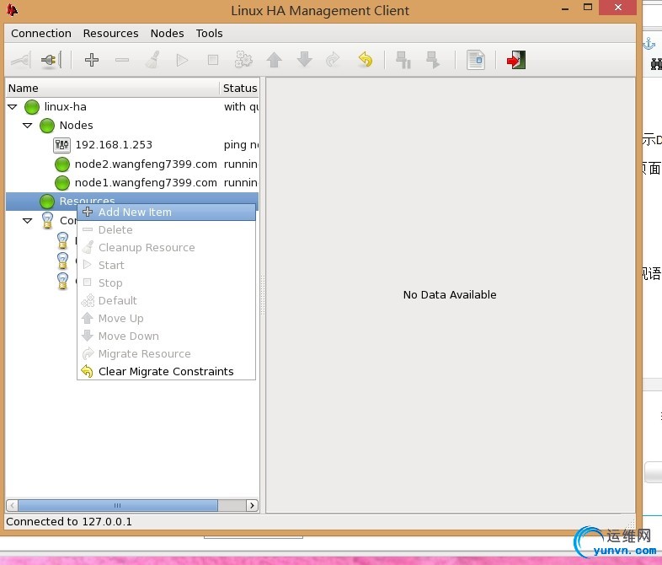The image size is (662, 565).
Task: Click the scrollbar left arrow
Action: point(13,505)
